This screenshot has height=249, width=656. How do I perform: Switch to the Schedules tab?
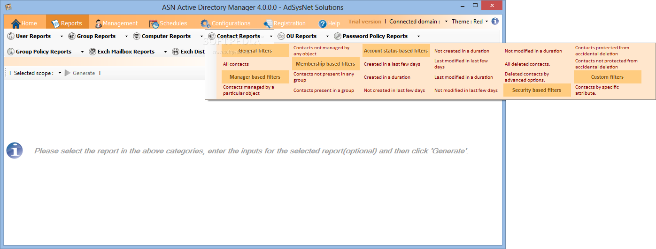click(x=168, y=23)
